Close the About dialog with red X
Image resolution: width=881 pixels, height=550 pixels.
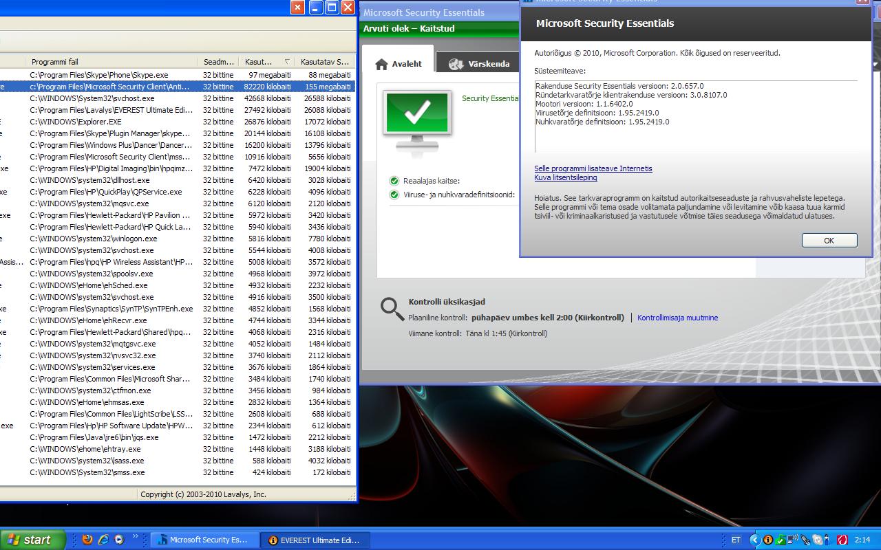click(x=863, y=1)
